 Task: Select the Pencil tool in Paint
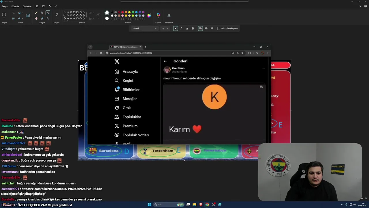(36, 13)
